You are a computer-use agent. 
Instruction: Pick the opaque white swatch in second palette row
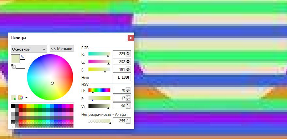pos(13,110)
